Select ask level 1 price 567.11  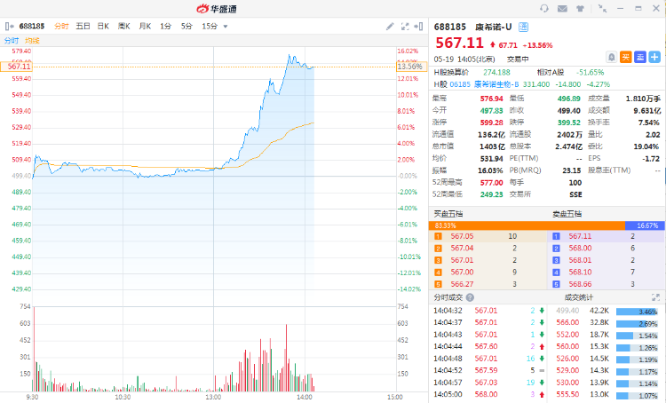pos(580,236)
